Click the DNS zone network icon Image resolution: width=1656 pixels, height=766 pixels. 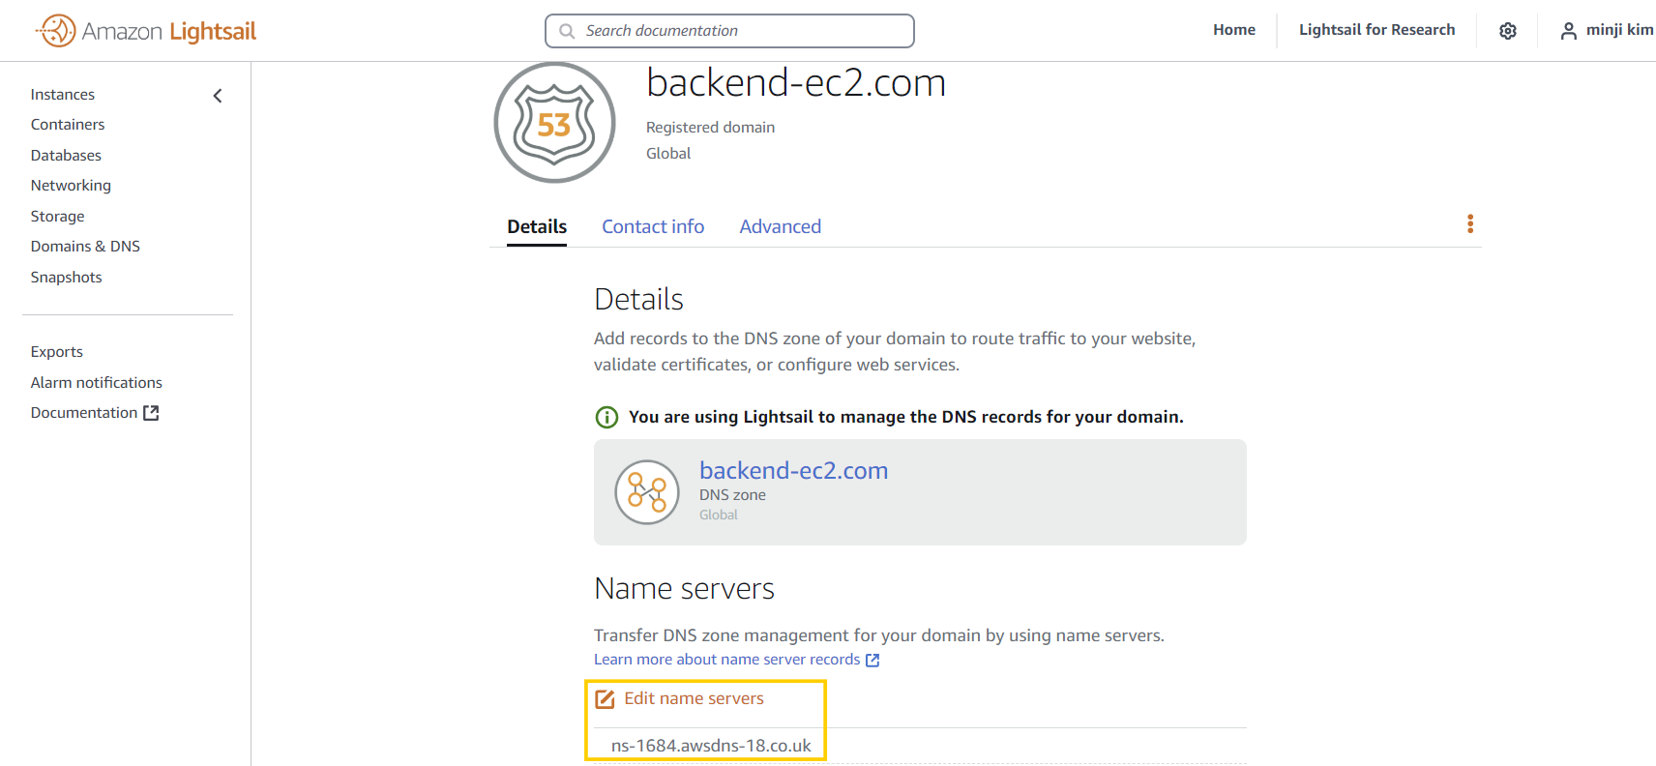tap(647, 492)
